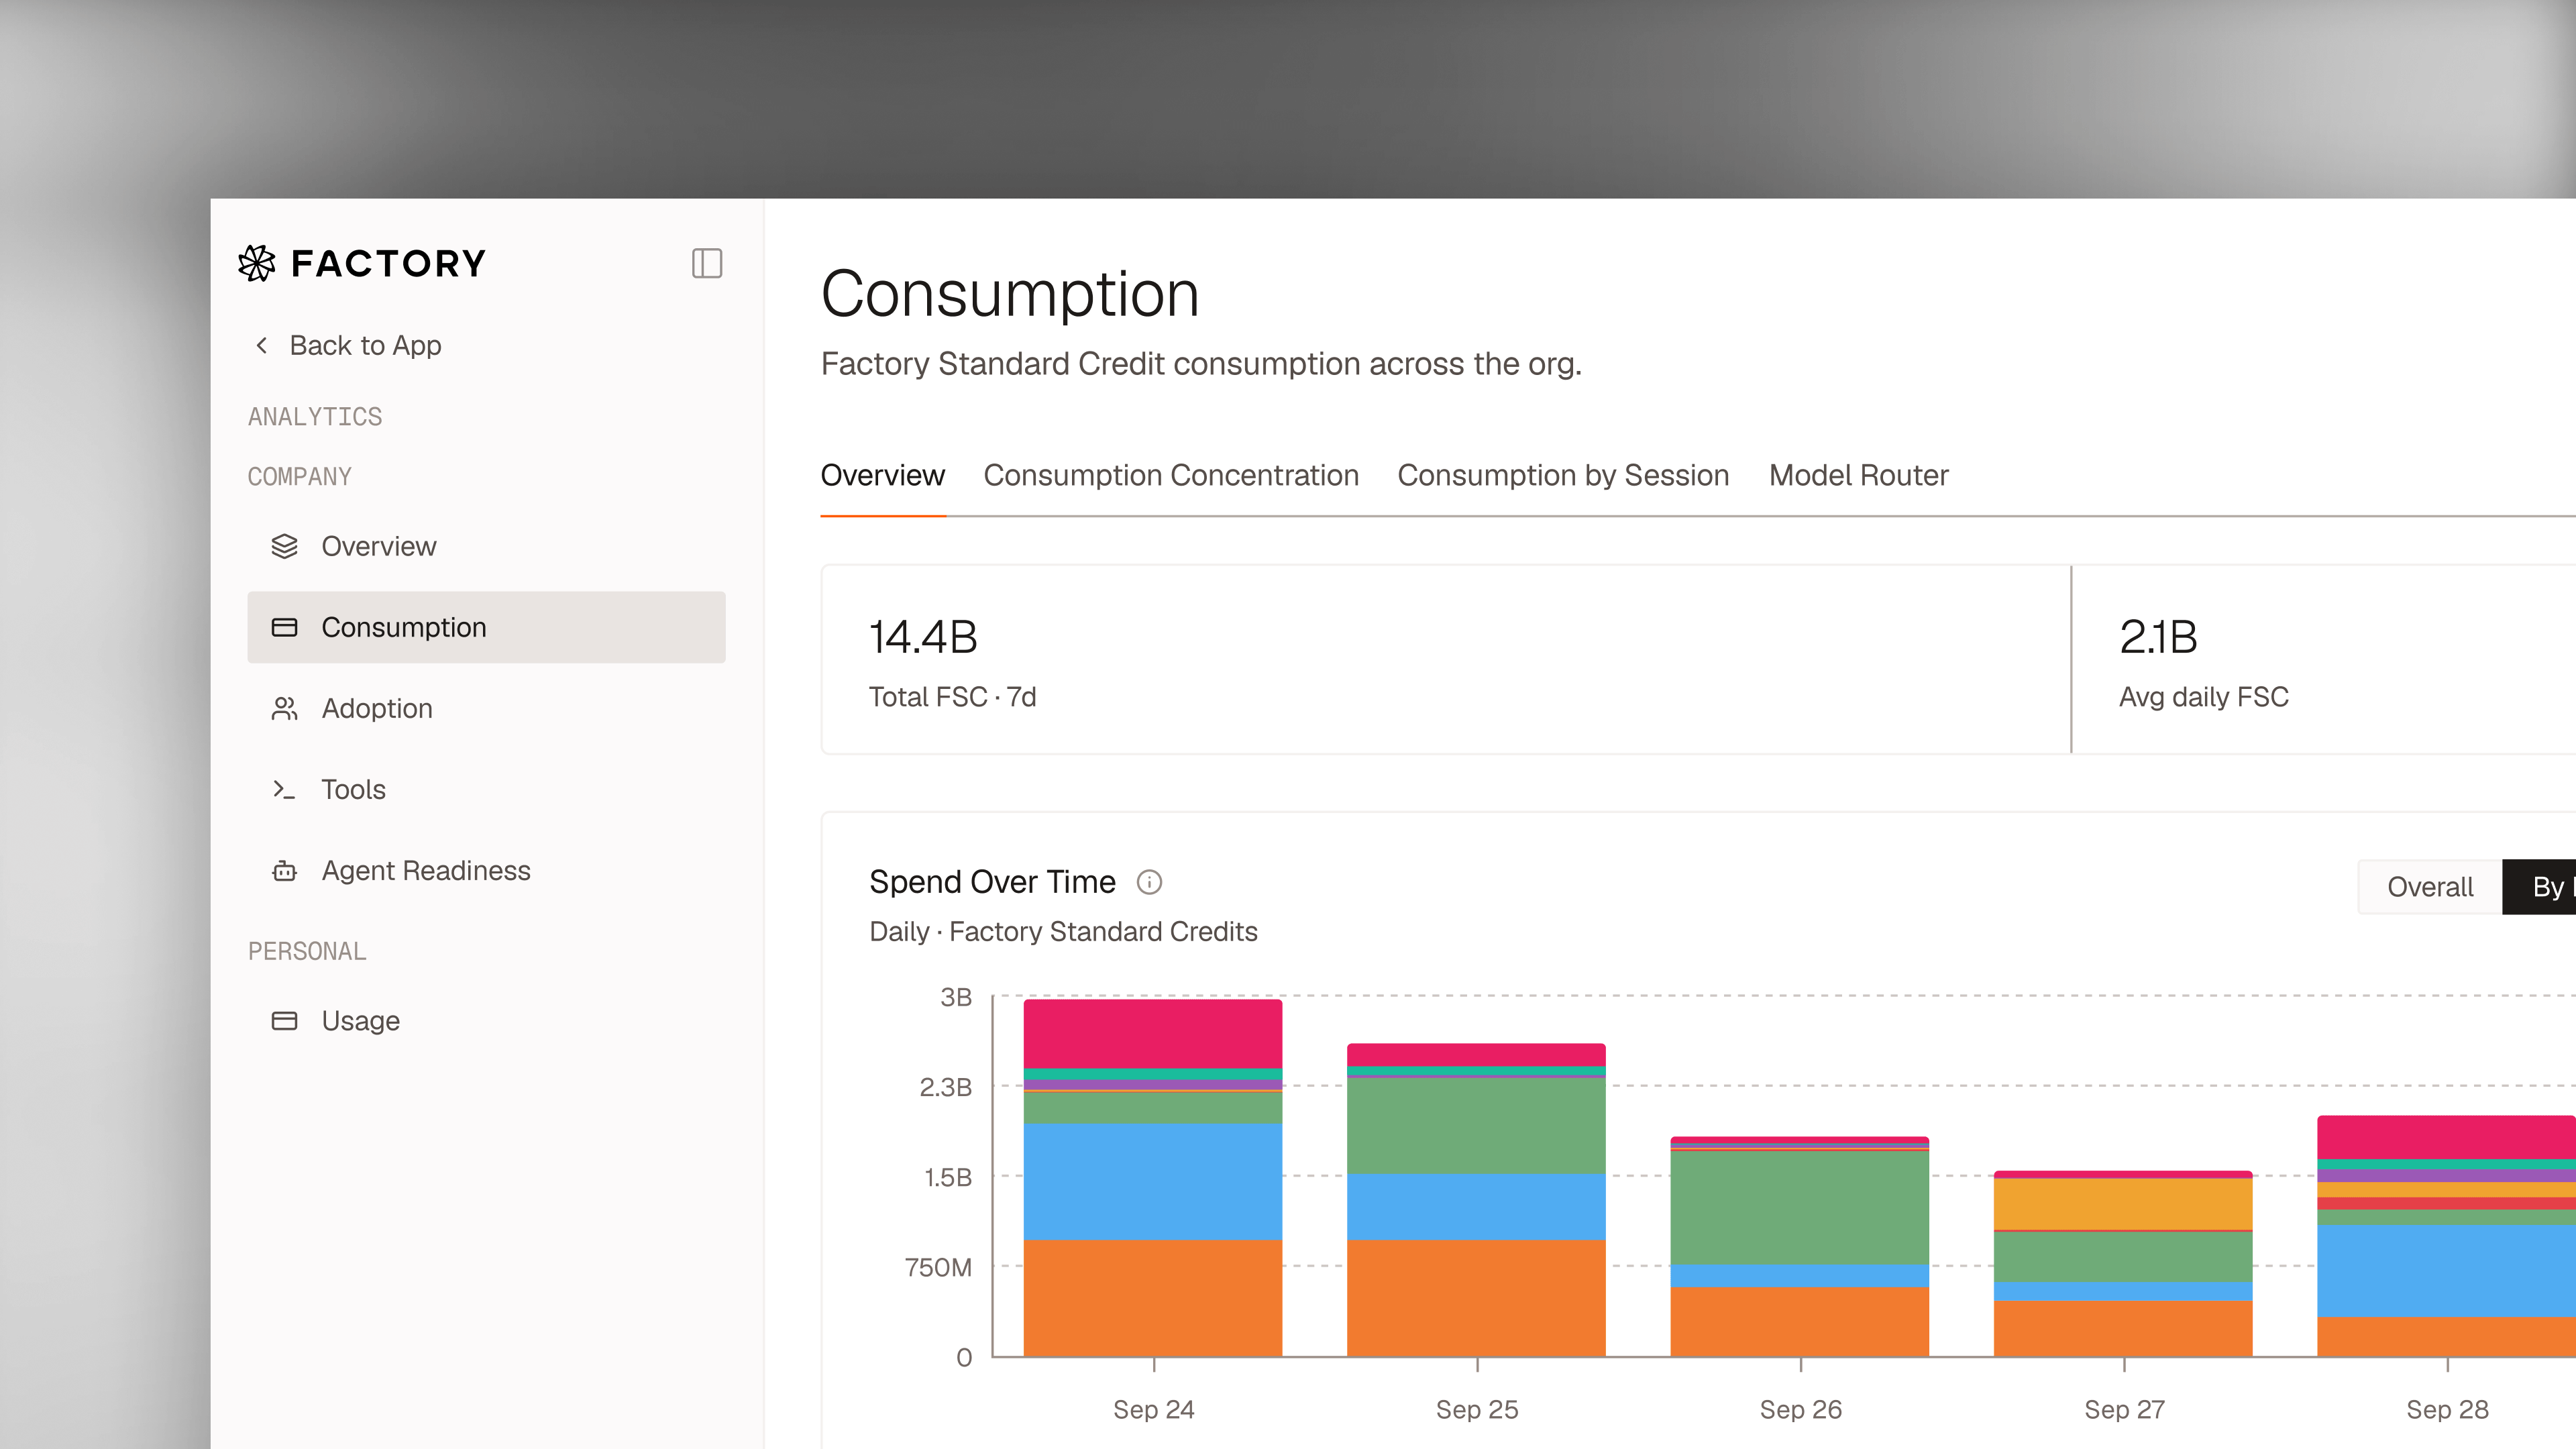Click the amber segment of Sep 27 bar
This screenshot has width=2576, height=1449.
pos(2123,1204)
